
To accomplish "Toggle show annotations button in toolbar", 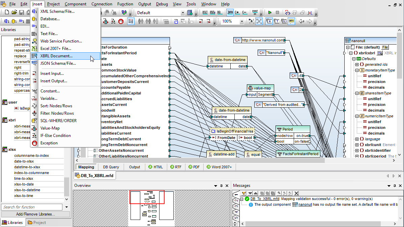I will click(x=269, y=21).
